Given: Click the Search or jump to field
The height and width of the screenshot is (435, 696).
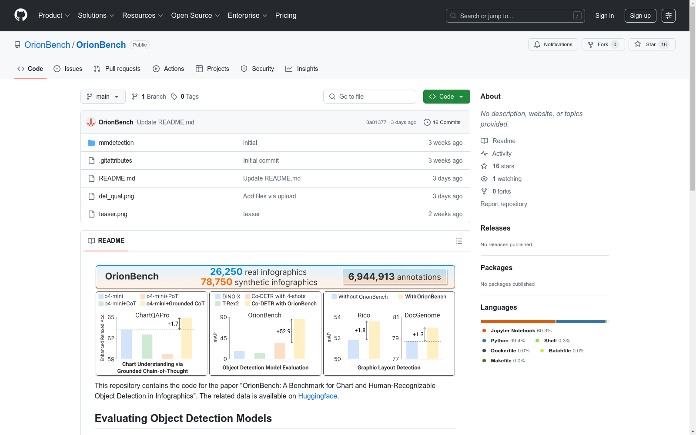Looking at the screenshot, I should 515,16.
